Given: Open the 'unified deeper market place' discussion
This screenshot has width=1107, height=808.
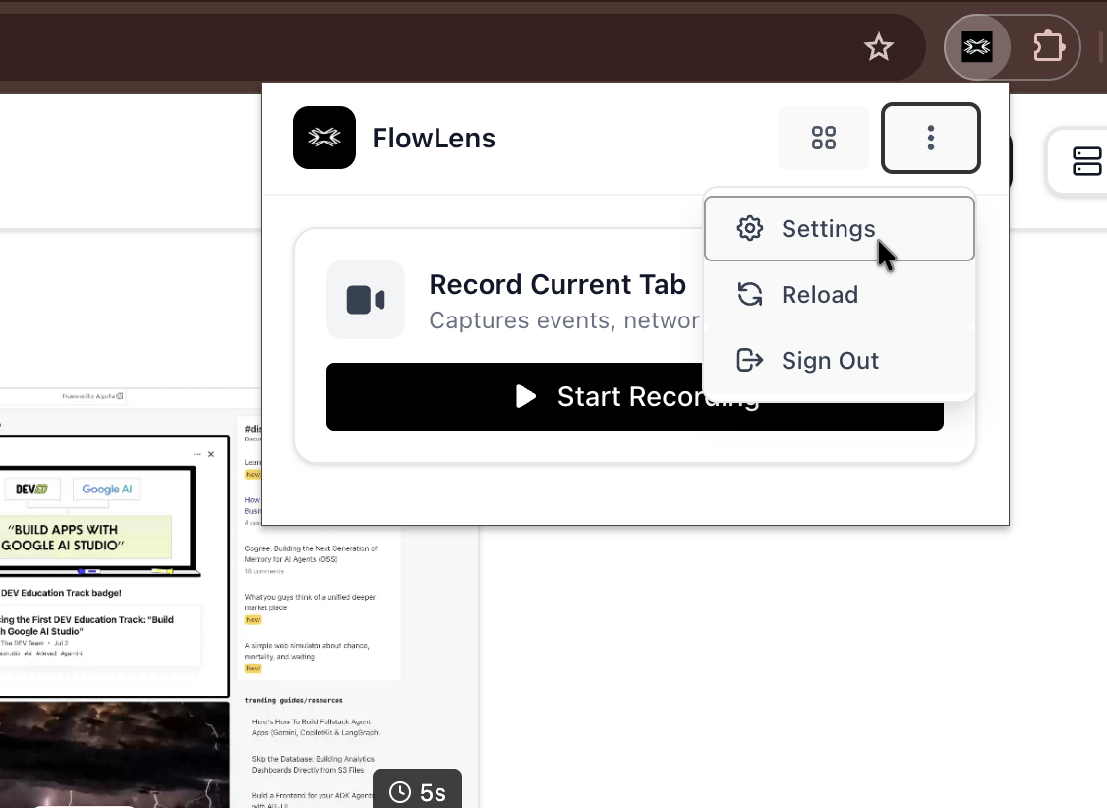Looking at the screenshot, I should pyautogui.click(x=309, y=602).
